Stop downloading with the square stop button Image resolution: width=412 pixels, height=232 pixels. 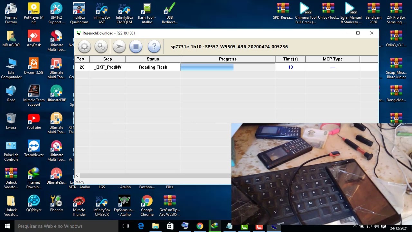(x=136, y=47)
